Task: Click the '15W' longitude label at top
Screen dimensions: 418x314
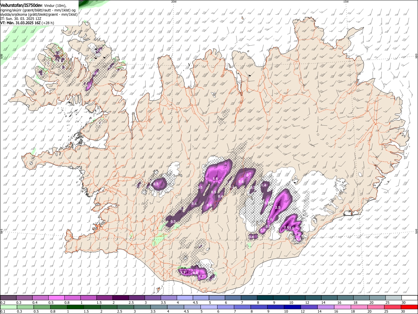Action: (x=346, y=2)
